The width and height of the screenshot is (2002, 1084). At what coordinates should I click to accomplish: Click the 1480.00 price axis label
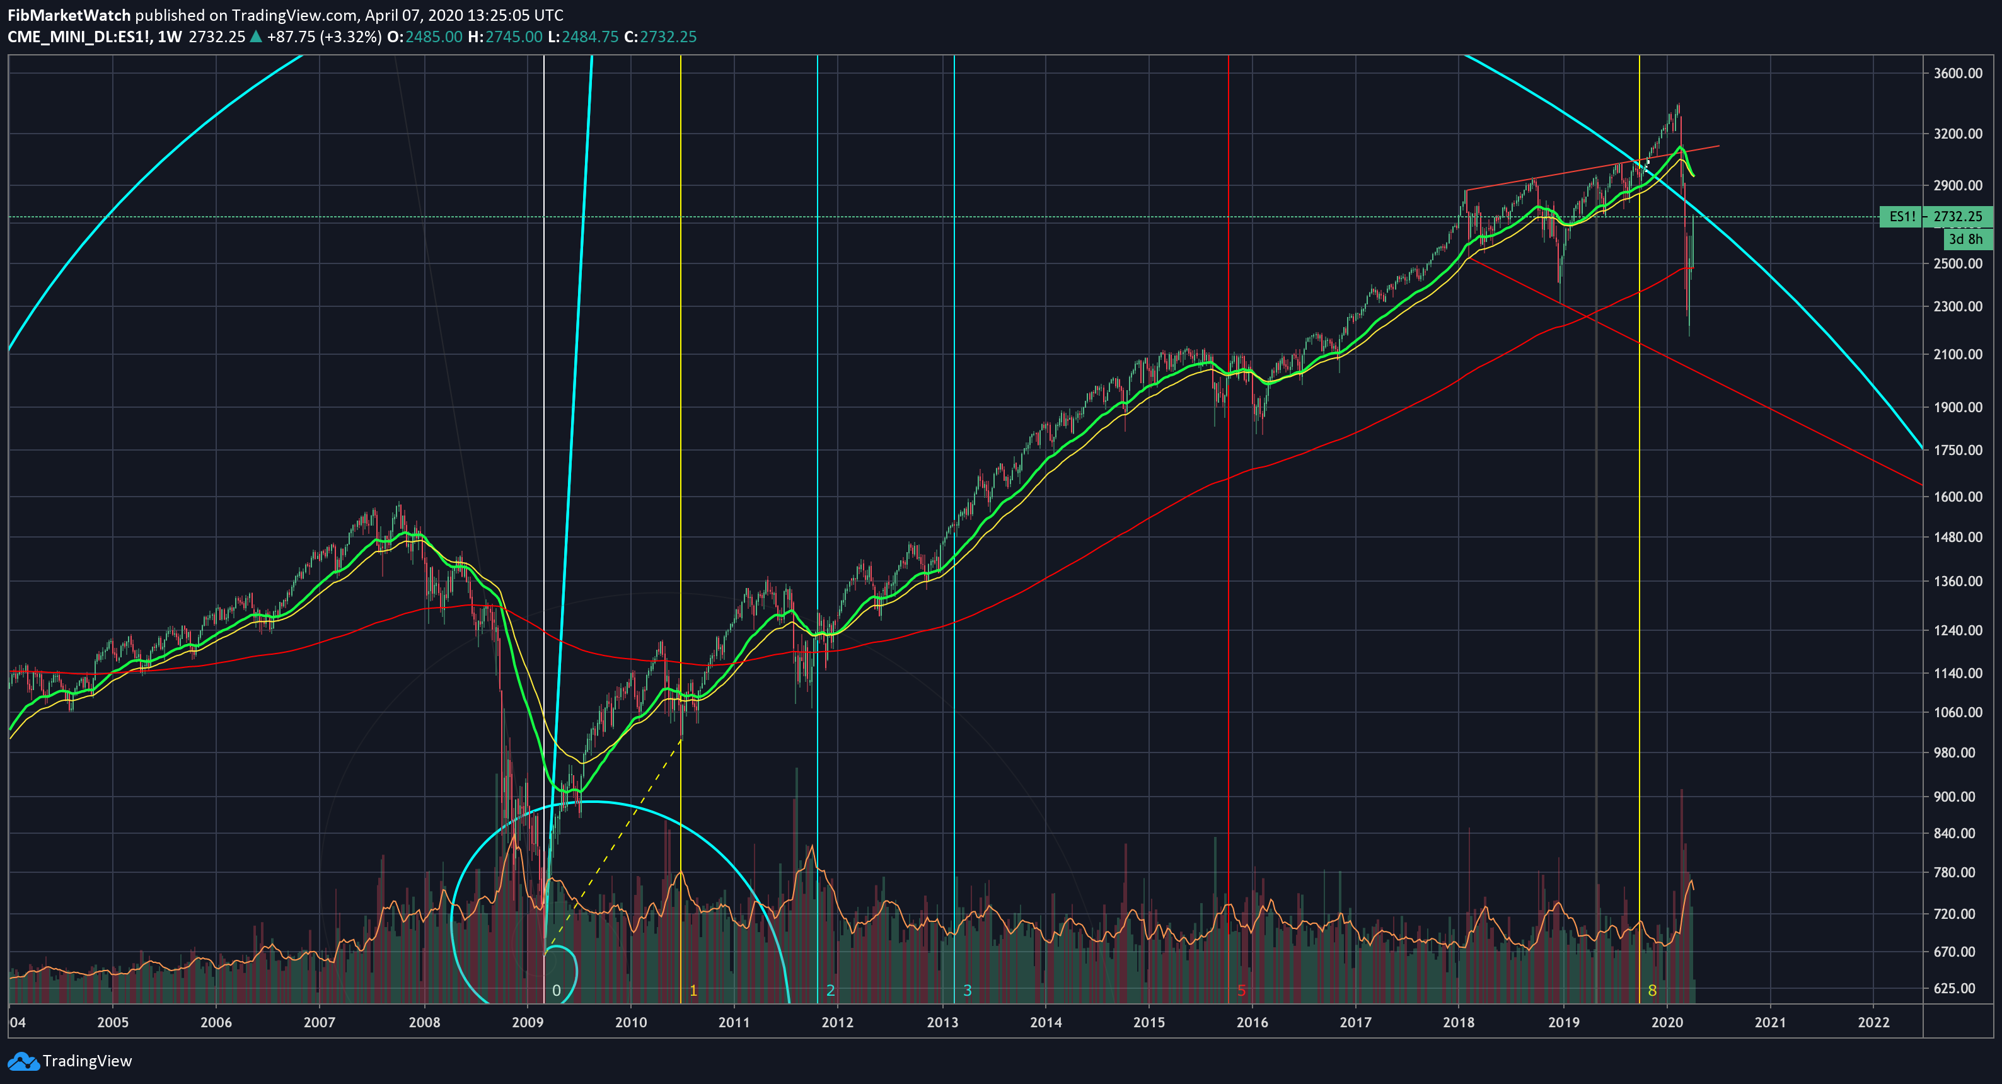pos(1959,537)
